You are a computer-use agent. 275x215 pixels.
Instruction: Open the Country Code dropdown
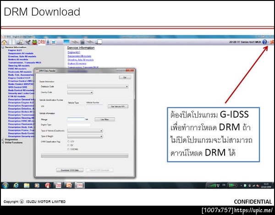(x=80, y=92)
